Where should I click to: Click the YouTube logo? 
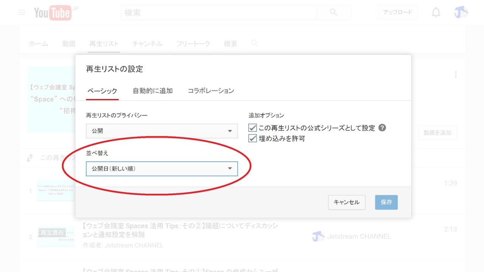(x=53, y=13)
